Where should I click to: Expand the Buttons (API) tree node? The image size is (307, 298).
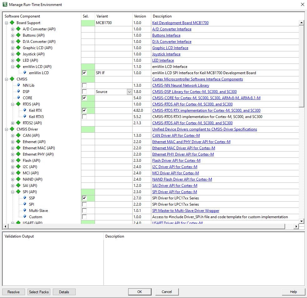pyautogui.click(x=12, y=35)
